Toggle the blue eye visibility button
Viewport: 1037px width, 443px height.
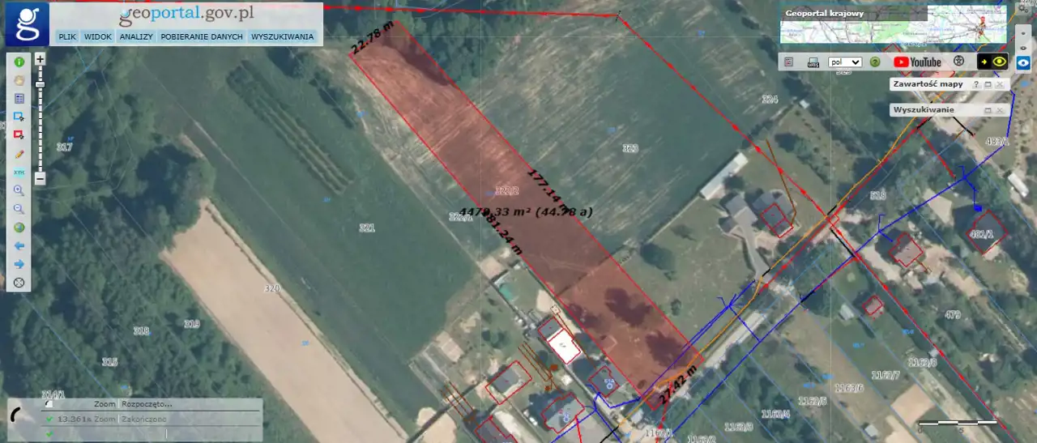tap(1023, 62)
